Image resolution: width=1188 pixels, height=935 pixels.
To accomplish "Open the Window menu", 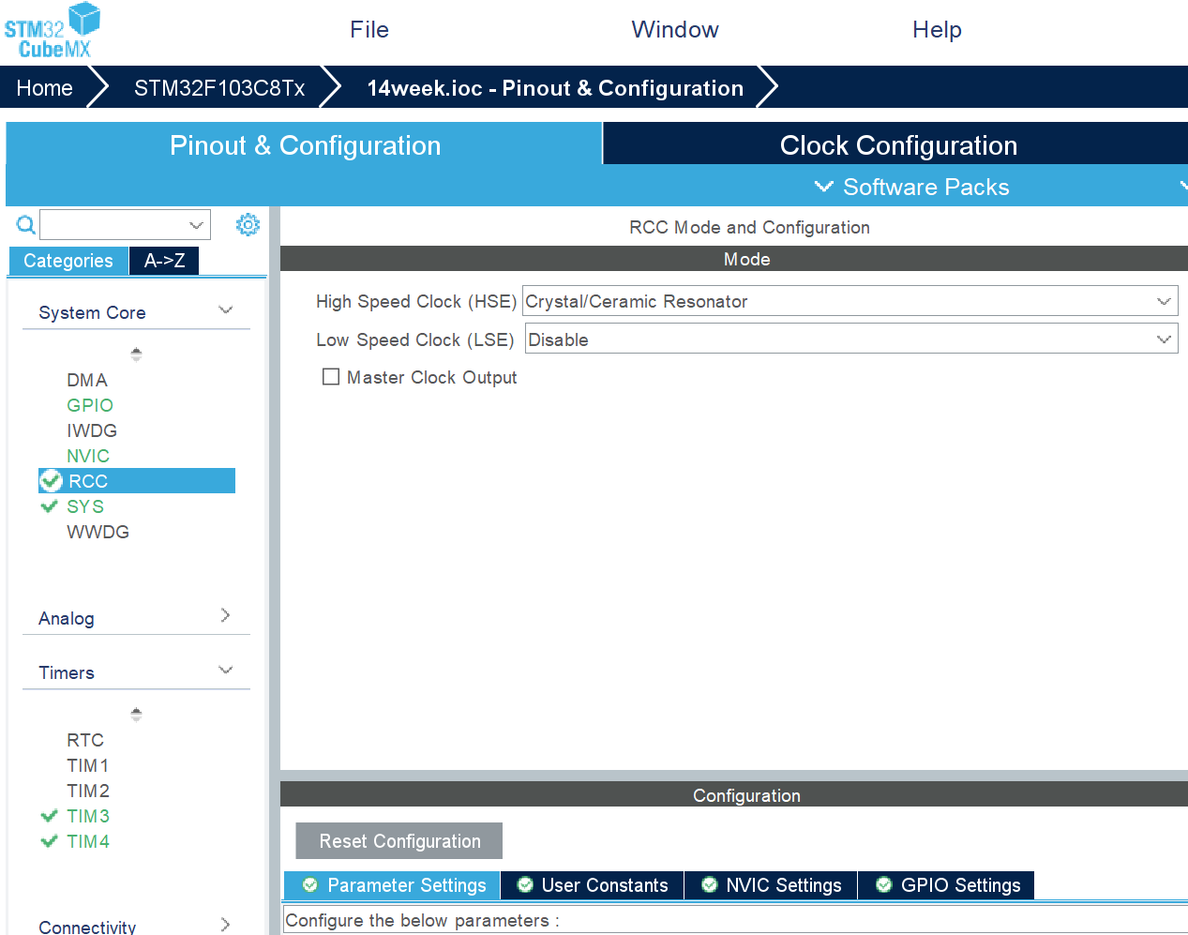I will click(675, 30).
